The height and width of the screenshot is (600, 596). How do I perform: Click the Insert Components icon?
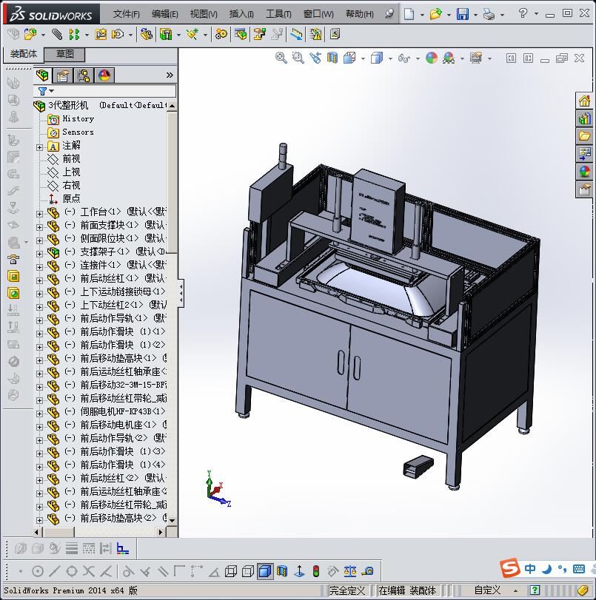pos(30,35)
